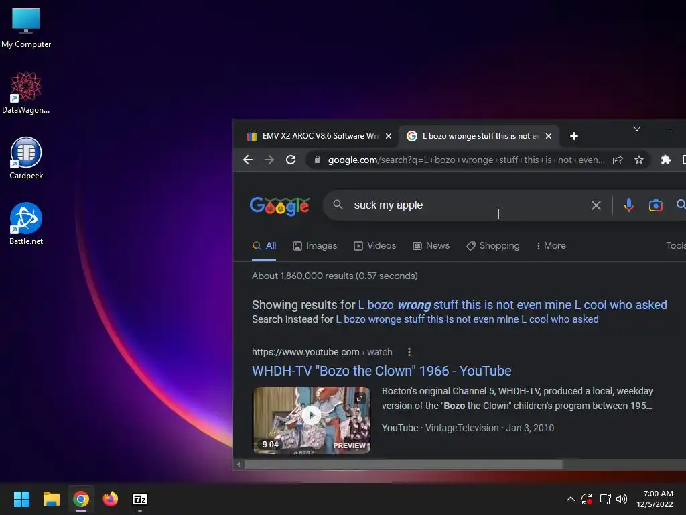Open network settings tray icon

tap(605, 499)
